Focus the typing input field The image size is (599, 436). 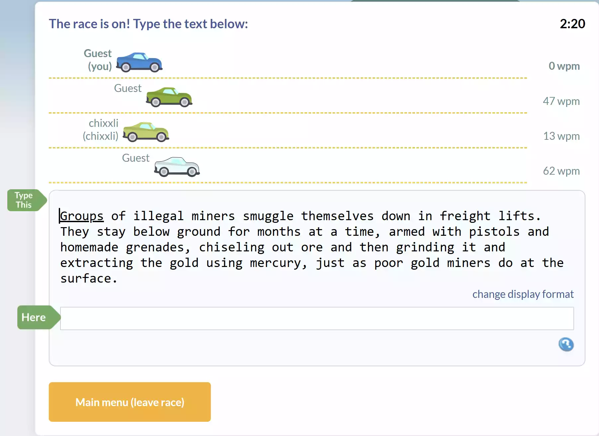[x=317, y=318]
